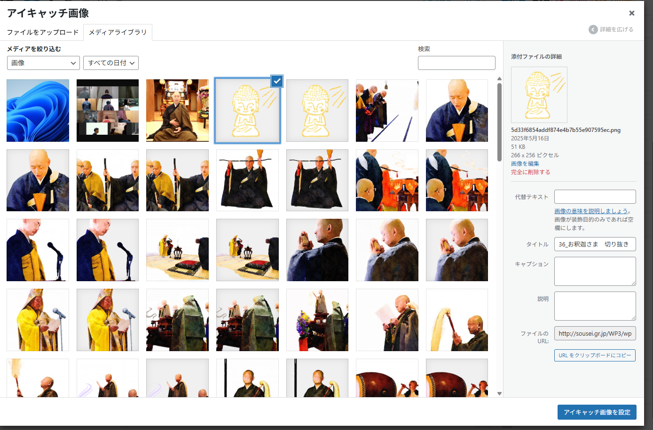Click the 説明 text area
The height and width of the screenshot is (430, 653).
[x=595, y=306]
